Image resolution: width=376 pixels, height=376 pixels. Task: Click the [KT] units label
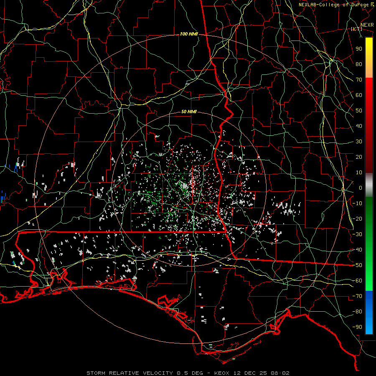[356, 29]
